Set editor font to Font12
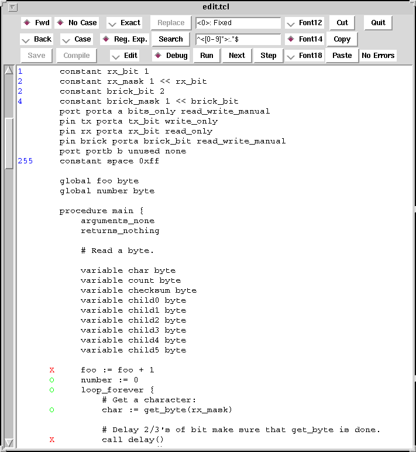416x452 pixels. tap(304, 23)
